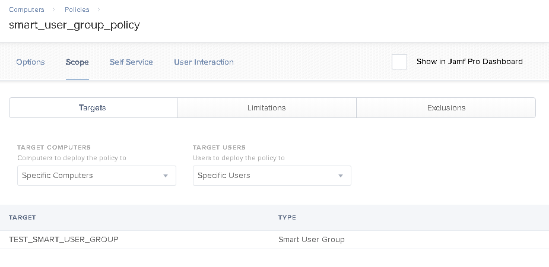Select the TEST_SMART_USER_GROUP target row
The width and height of the screenshot is (549, 267).
click(274, 240)
